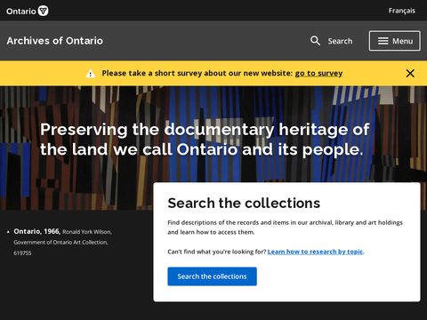Click the 'Ontario, 1966' artwork caption
The width and height of the screenshot is (427, 320).
(x=37, y=231)
